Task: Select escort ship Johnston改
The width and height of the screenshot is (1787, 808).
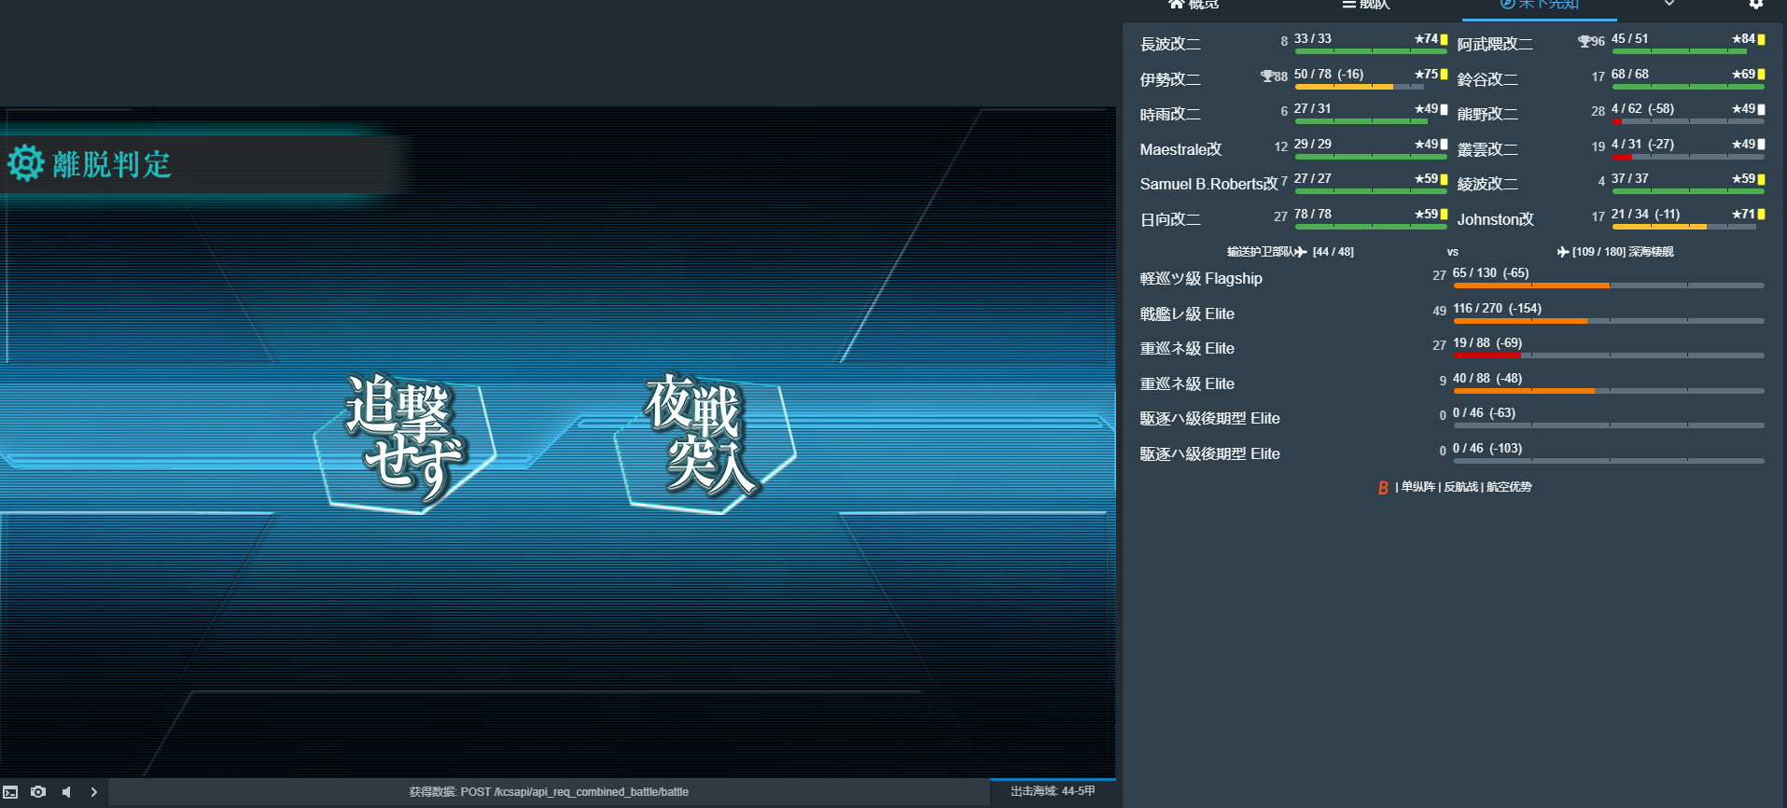Action: coord(1495,220)
